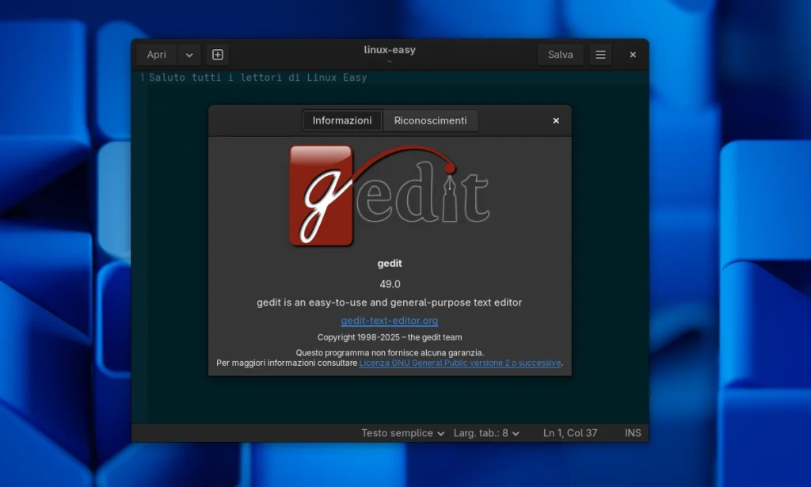Open the tab width selector labeled Larg. tab.: 8
This screenshot has width=811, height=487.
click(x=484, y=432)
